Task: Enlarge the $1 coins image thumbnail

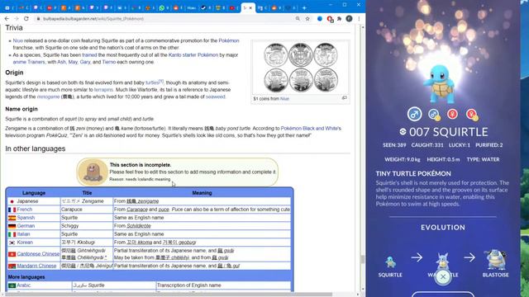Action: [300, 68]
